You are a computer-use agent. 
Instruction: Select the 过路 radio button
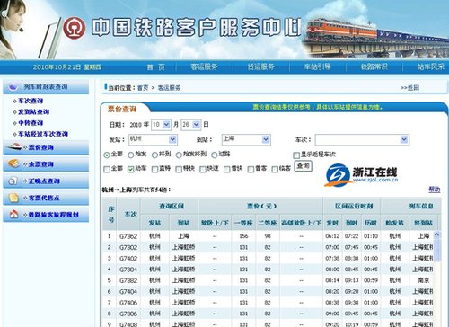[x=215, y=155]
